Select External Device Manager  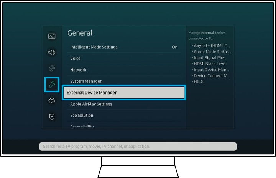pos(124,93)
